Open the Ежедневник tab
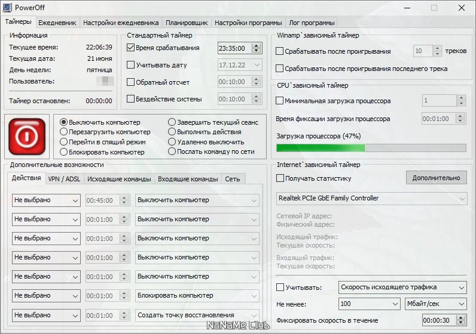The width and height of the screenshot is (476, 334). point(57,23)
